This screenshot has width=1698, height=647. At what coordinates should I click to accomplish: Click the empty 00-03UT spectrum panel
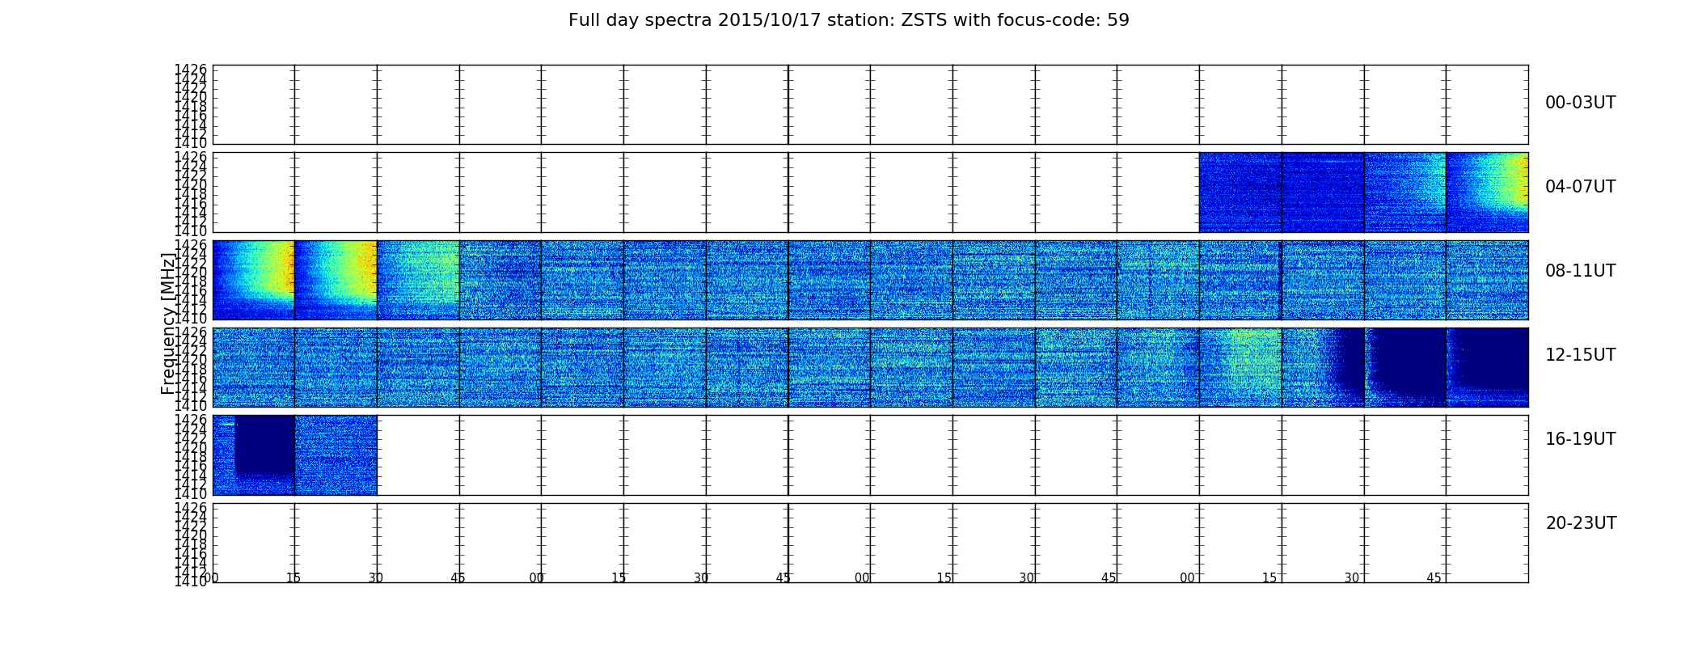[x=870, y=104]
